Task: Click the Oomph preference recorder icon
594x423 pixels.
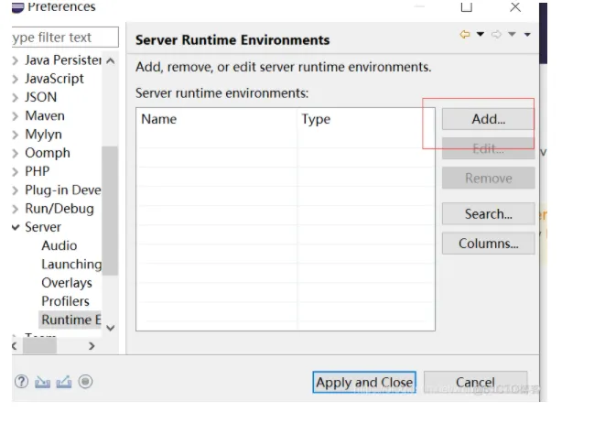Action: (x=85, y=381)
